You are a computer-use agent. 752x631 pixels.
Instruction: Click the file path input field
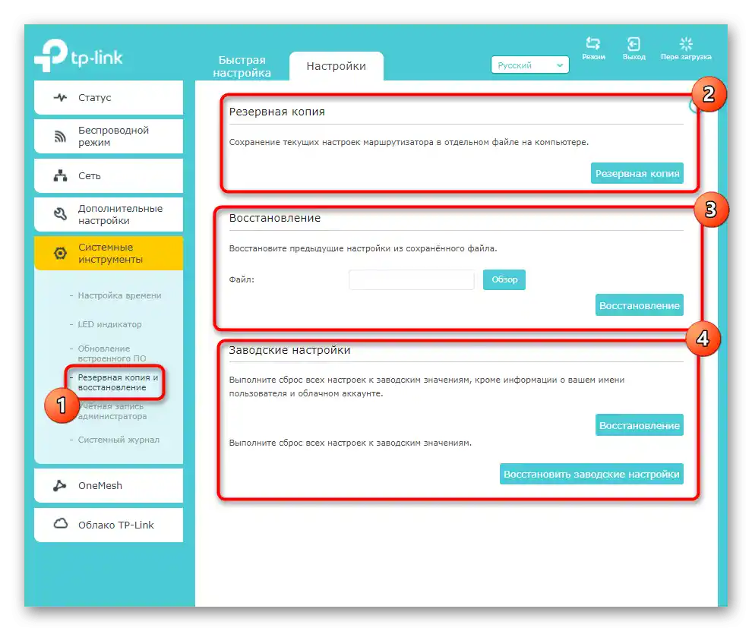412,279
